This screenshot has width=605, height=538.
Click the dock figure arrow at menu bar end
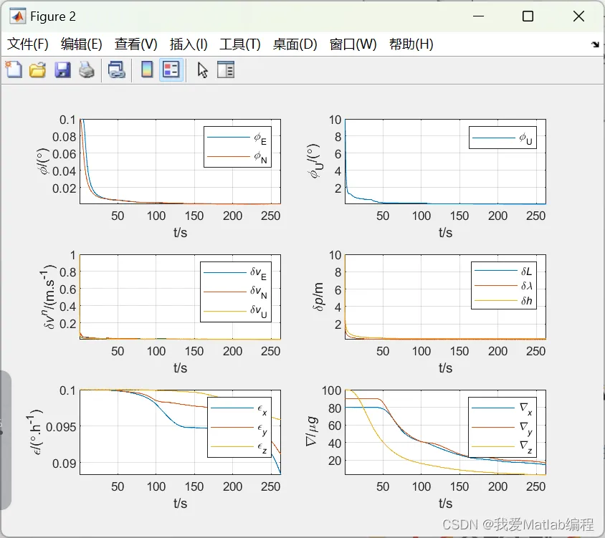595,44
